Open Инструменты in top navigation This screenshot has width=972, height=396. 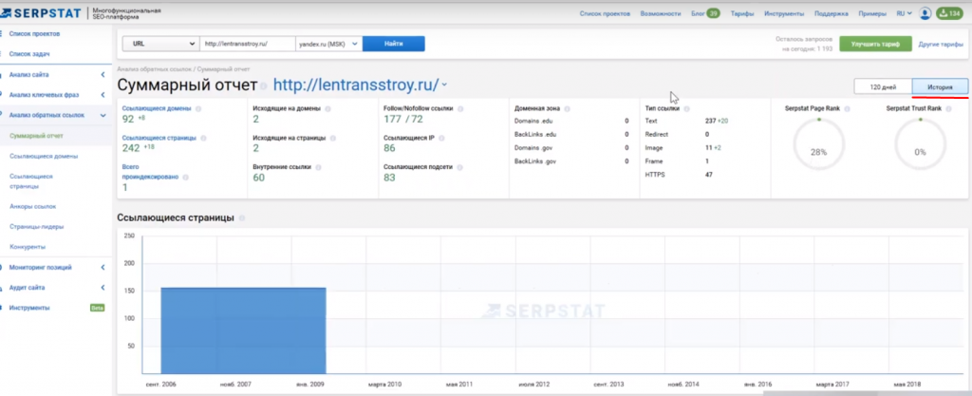coord(784,13)
